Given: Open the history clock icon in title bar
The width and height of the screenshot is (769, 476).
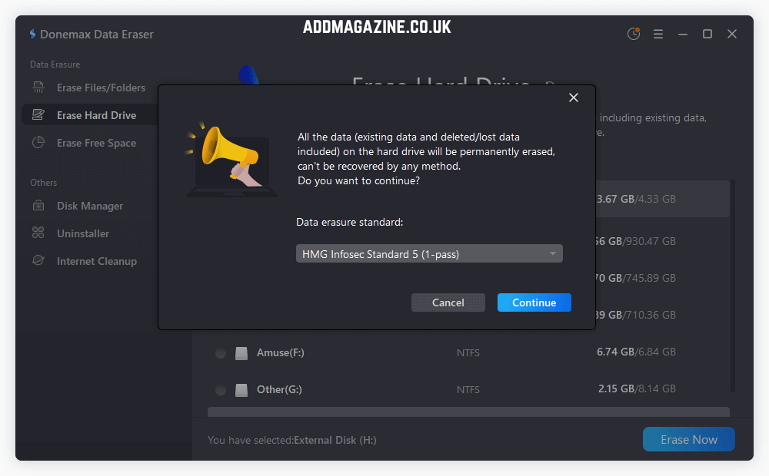Looking at the screenshot, I should tap(634, 34).
